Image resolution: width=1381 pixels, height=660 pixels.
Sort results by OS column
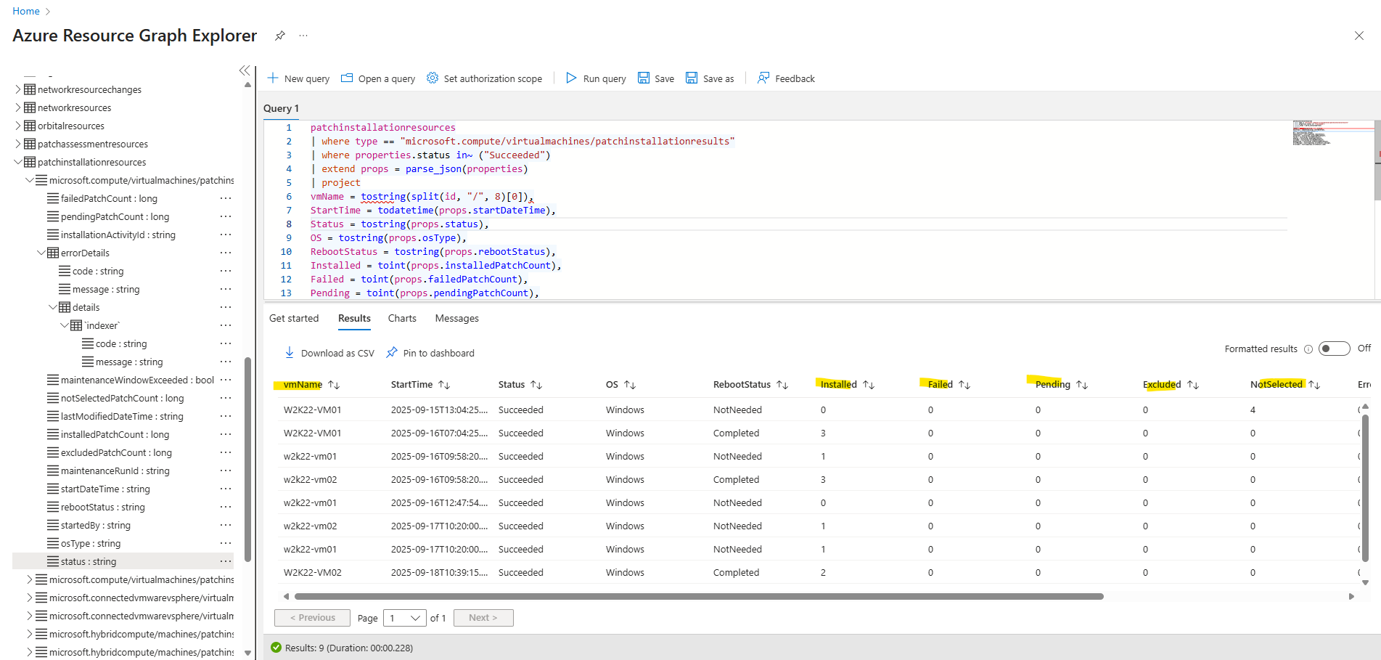tap(630, 385)
